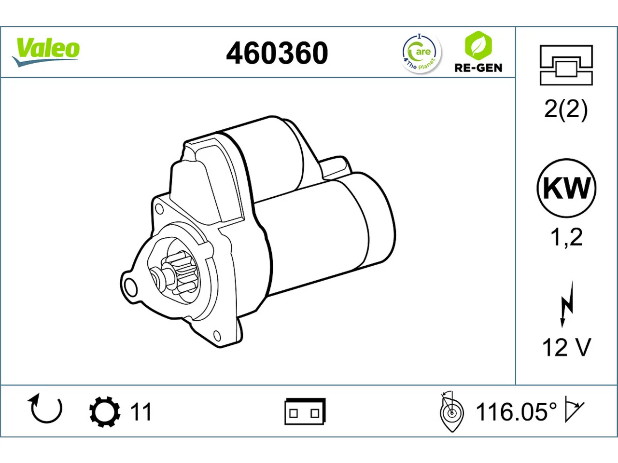The image size is (618, 463).
Task: Click the rotation direction arrow icon
Action: pos(45,409)
